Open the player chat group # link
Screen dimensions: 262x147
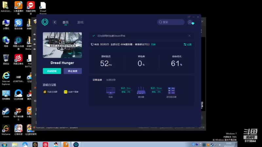pyautogui.click(x=50, y=92)
